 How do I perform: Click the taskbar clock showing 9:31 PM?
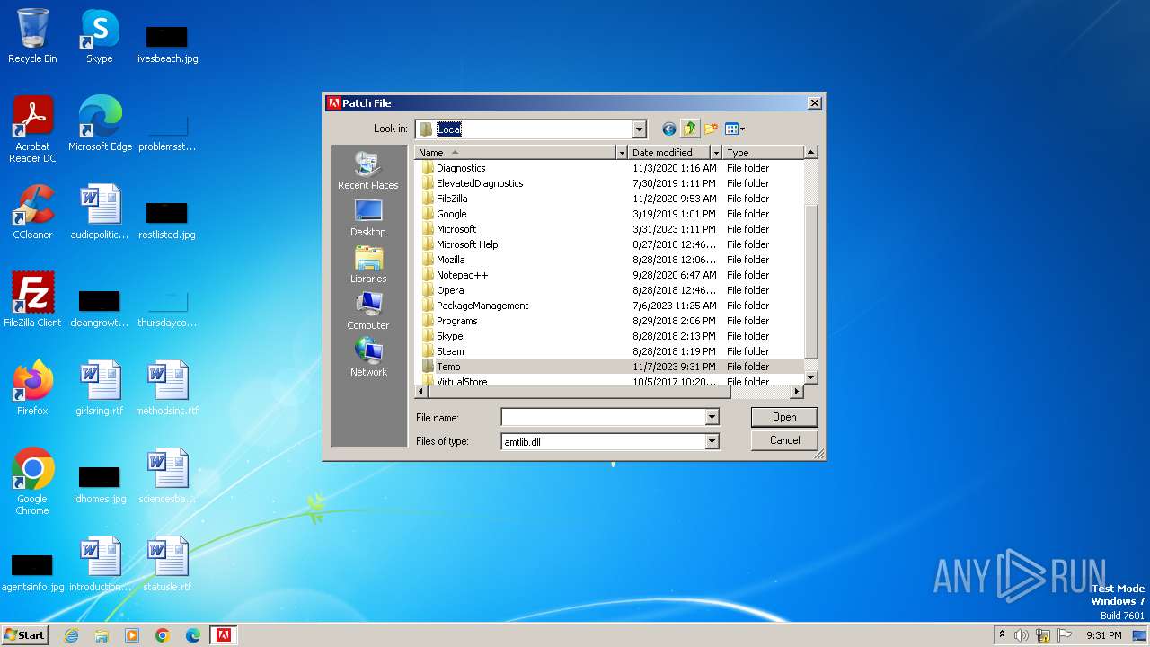pyautogui.click(x=1103, y=635)
